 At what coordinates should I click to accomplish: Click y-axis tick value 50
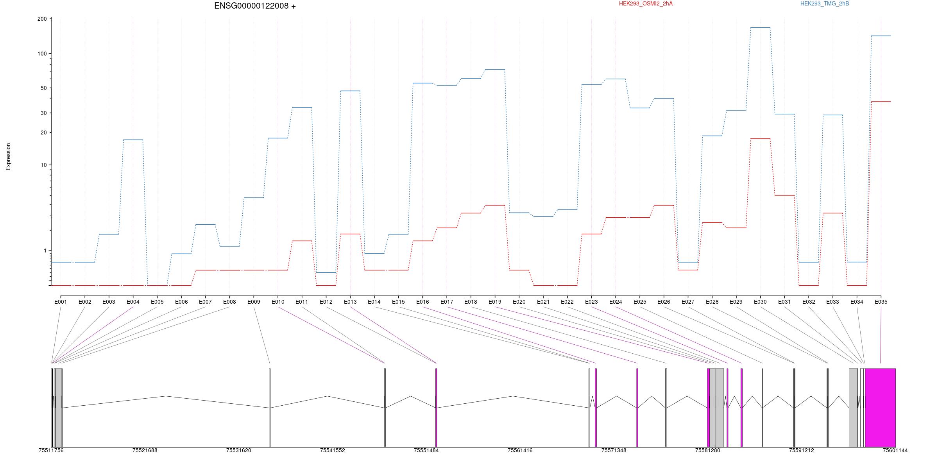pyautogui.click(x=43, y=88)
